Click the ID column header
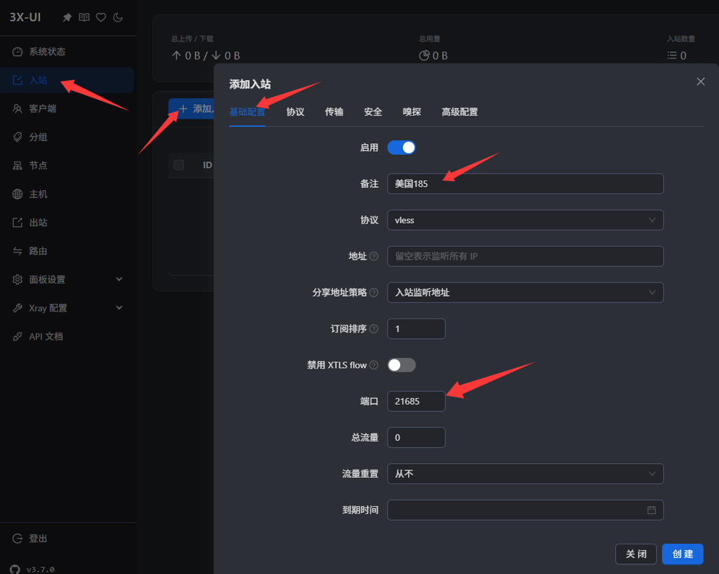The image size is (719, 574). pyautogui.click(x=207, y=165)
